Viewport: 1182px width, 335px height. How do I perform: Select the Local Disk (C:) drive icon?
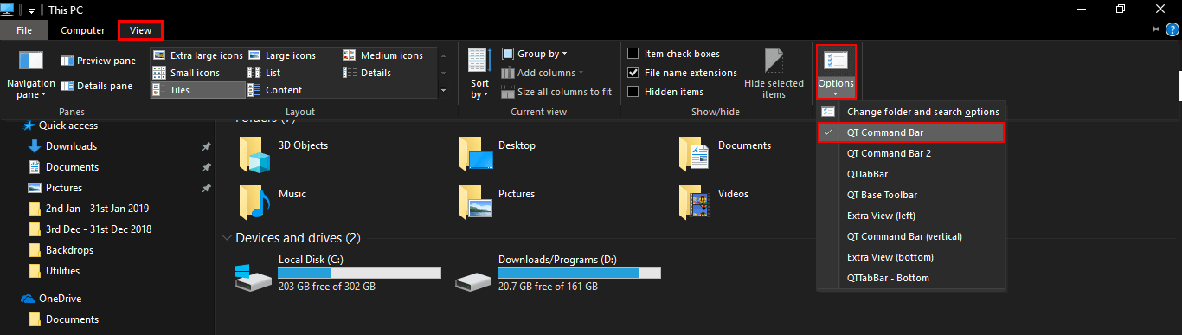click(x=254, y=277)
